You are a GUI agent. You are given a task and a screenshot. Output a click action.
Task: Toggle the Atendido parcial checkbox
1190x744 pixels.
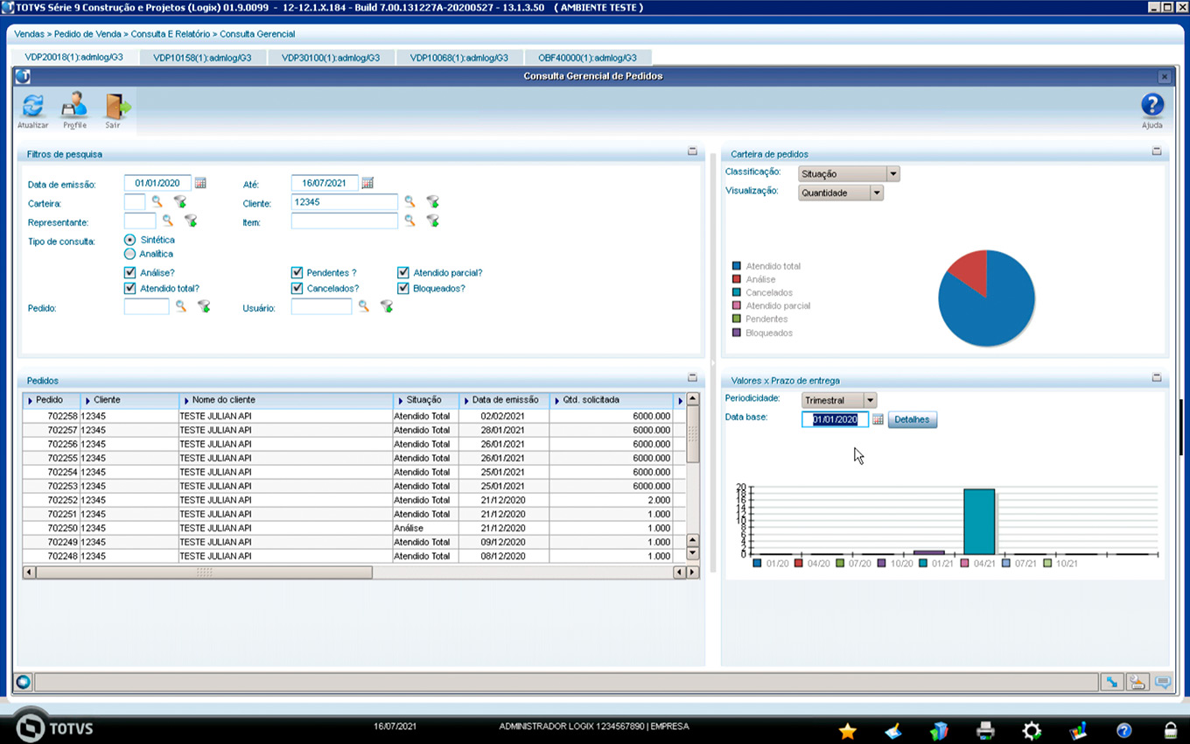point(403,273)
